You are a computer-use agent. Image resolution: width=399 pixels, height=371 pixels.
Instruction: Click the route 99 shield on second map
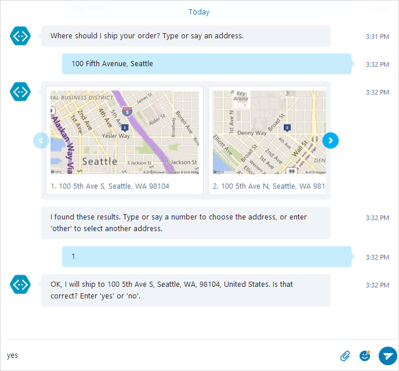pos(292,171)
